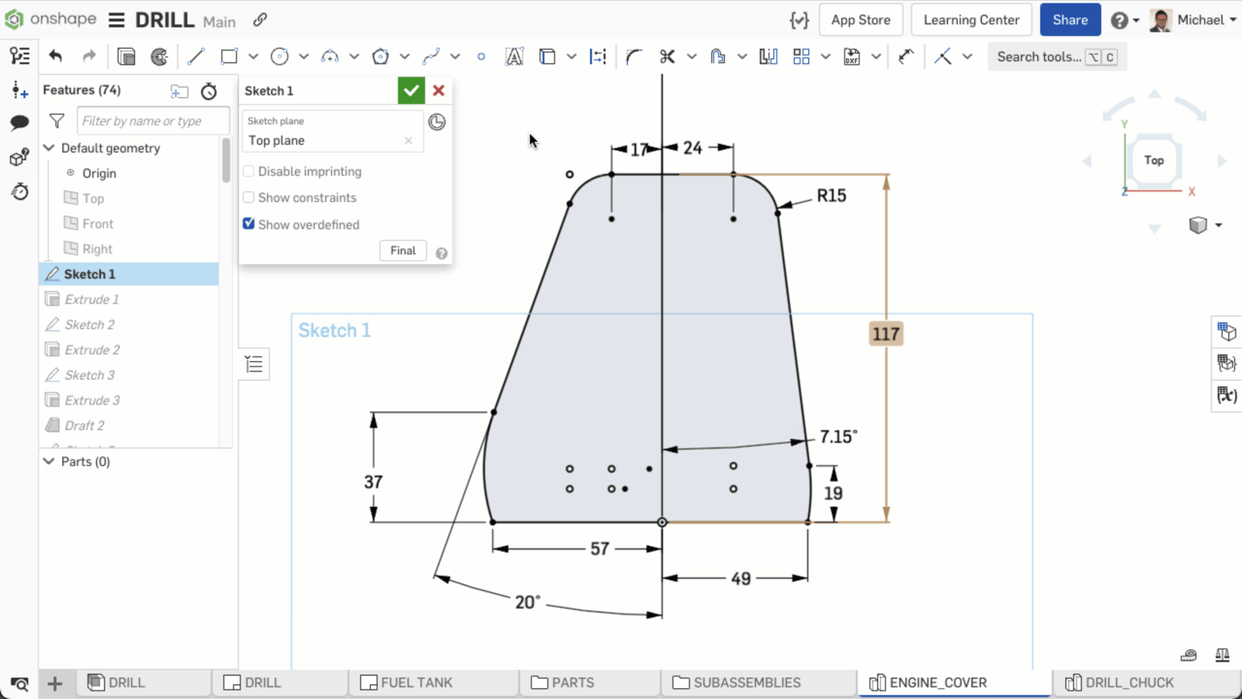Collapse the Parts (0) section
This screenshot has width=1242, height=699.
(x=49, y=461)
